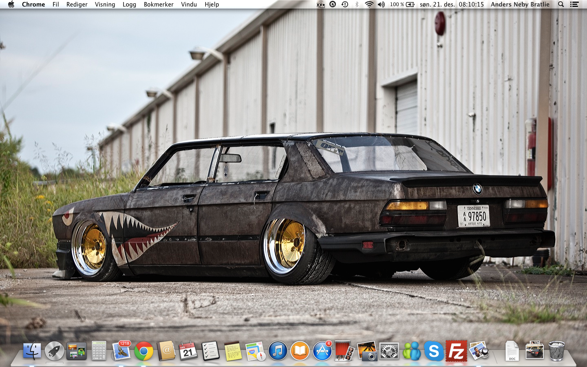587x367 pixels.
Task: Open the Documents stack in Dock
Action: coord(512,351)
